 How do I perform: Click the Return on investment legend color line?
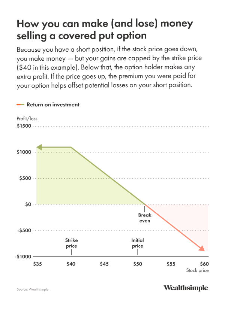coord(21,105)
